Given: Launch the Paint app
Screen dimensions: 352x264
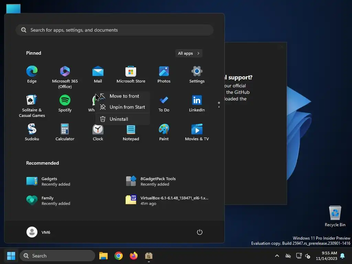Looking at the screenshot, I should (164, 132).
